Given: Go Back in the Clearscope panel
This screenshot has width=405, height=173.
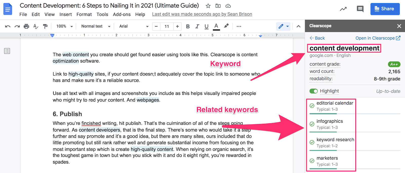Looking at the screenshot, I should (x=317, y=38).
